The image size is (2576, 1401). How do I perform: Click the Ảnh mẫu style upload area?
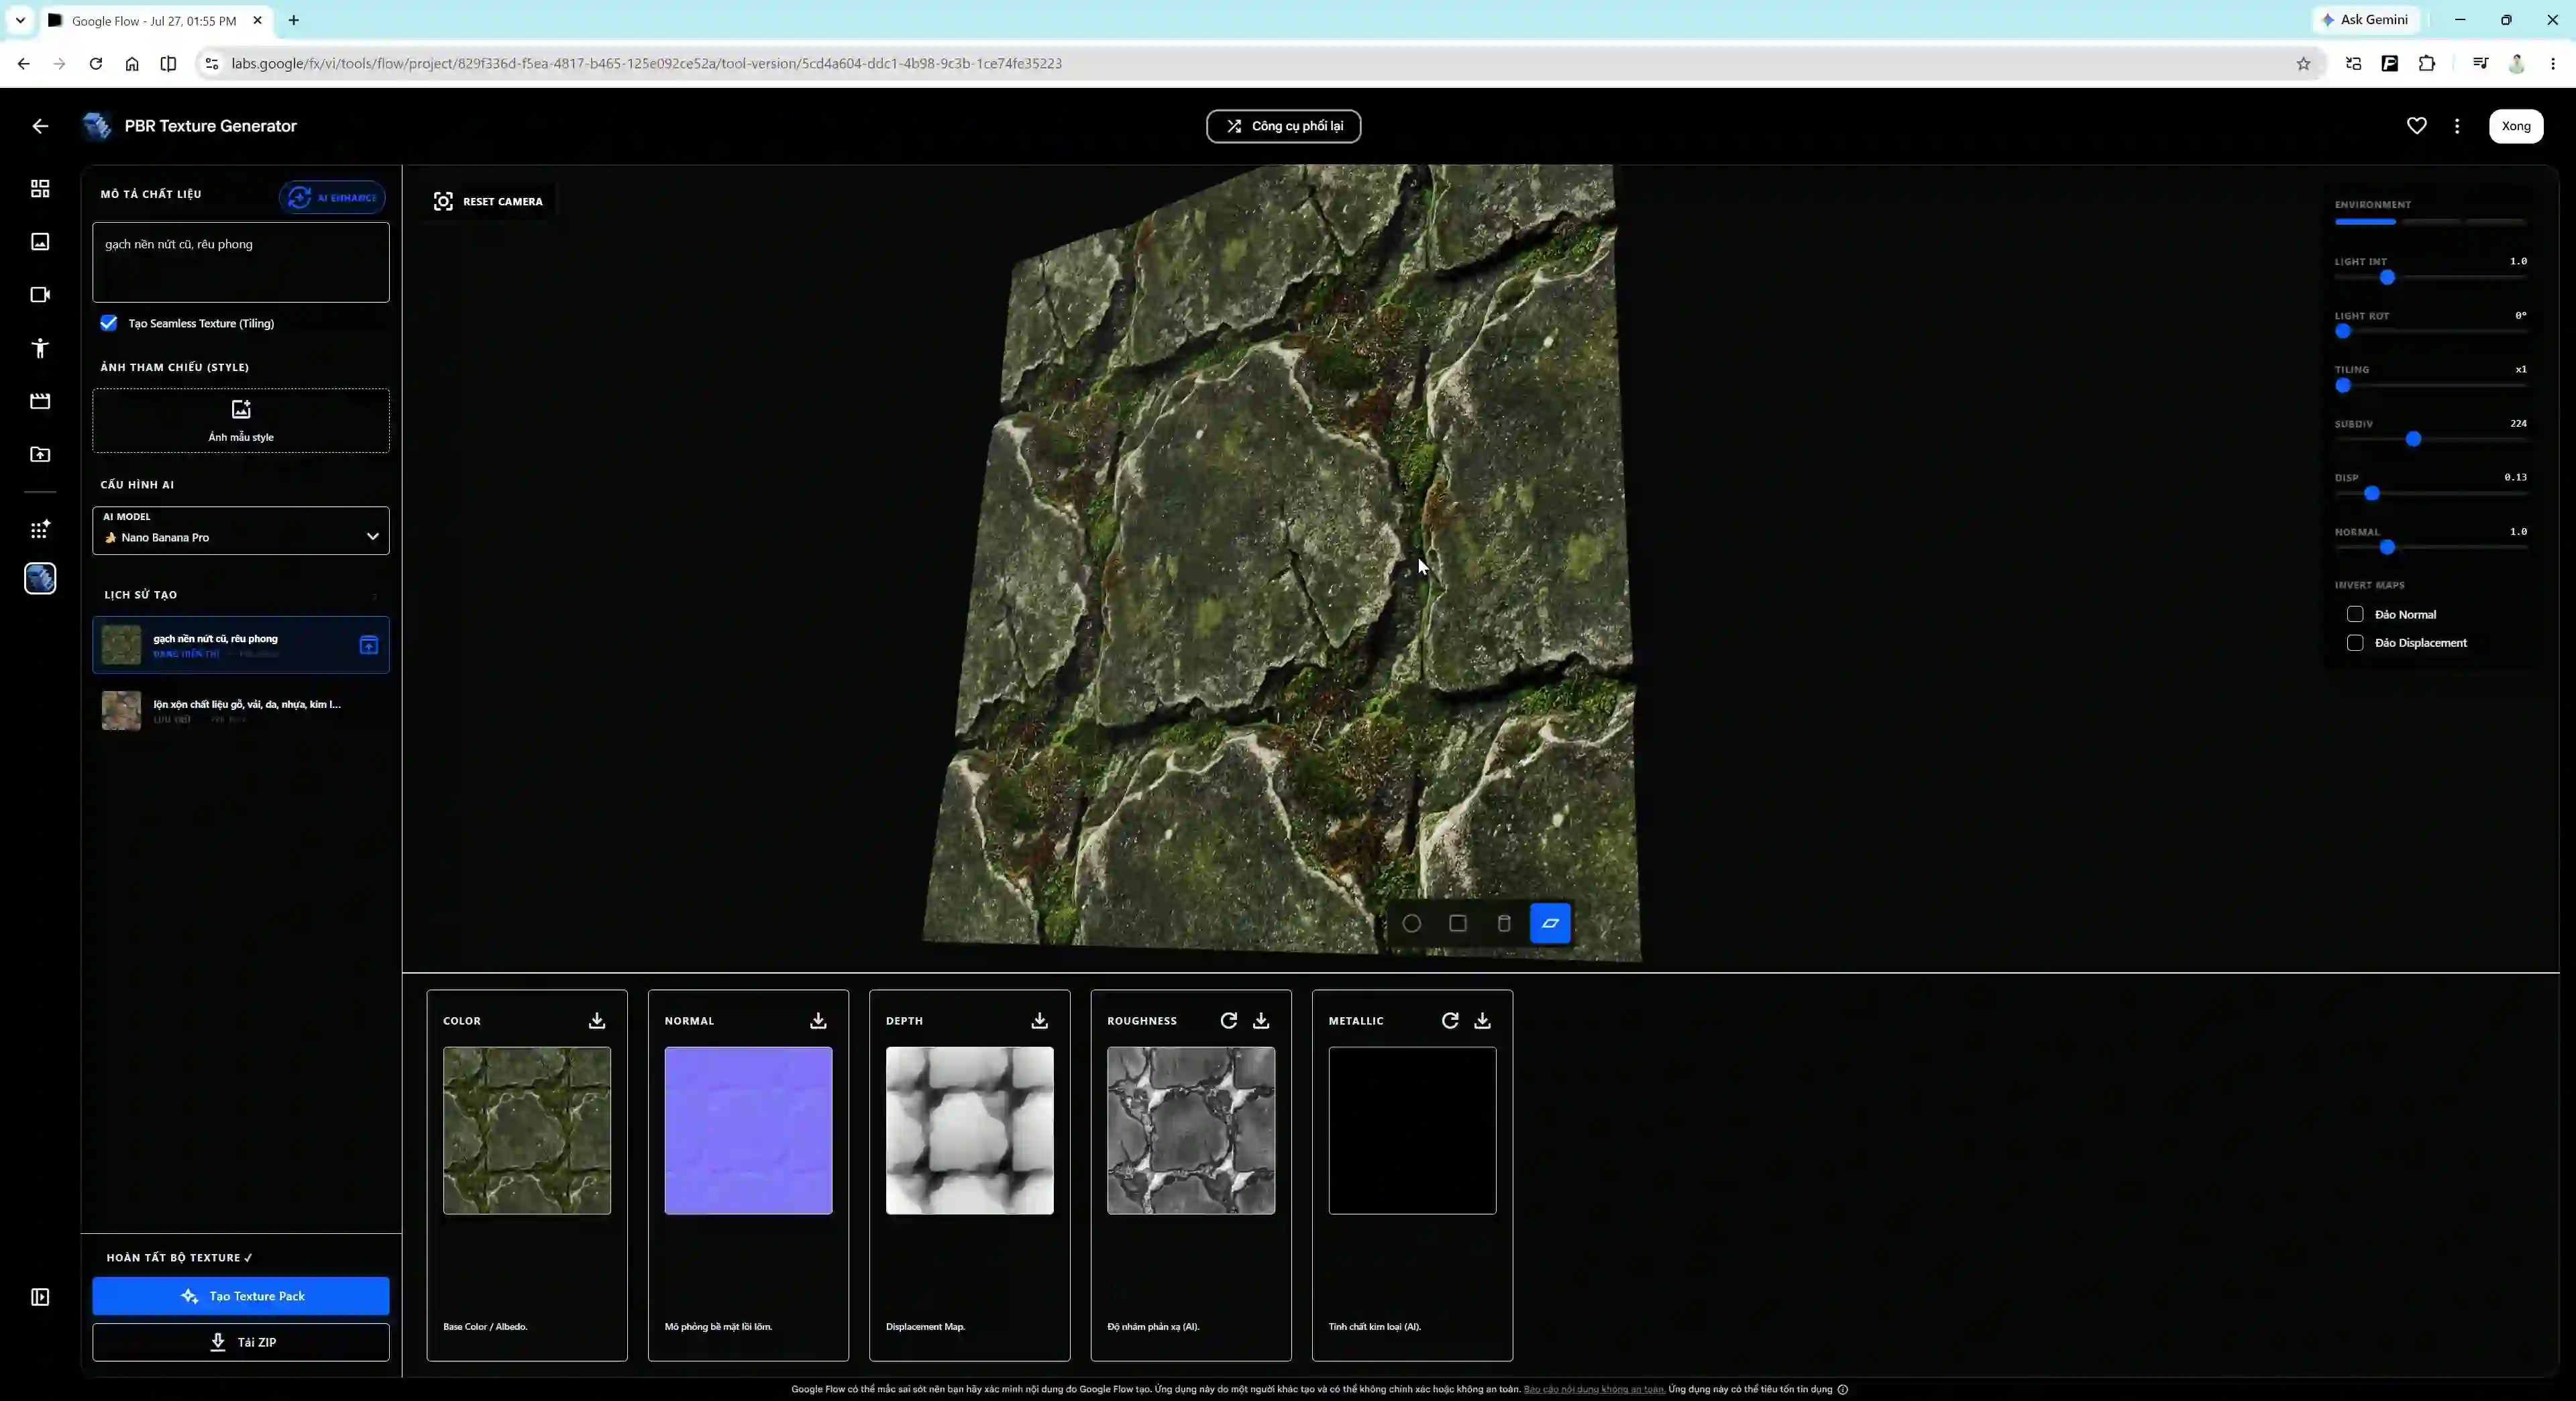point(241,421)
